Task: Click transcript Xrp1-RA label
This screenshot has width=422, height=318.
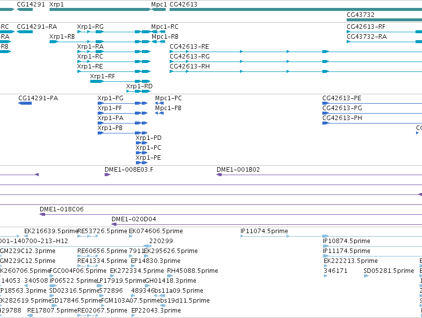Action: [90, 47]
